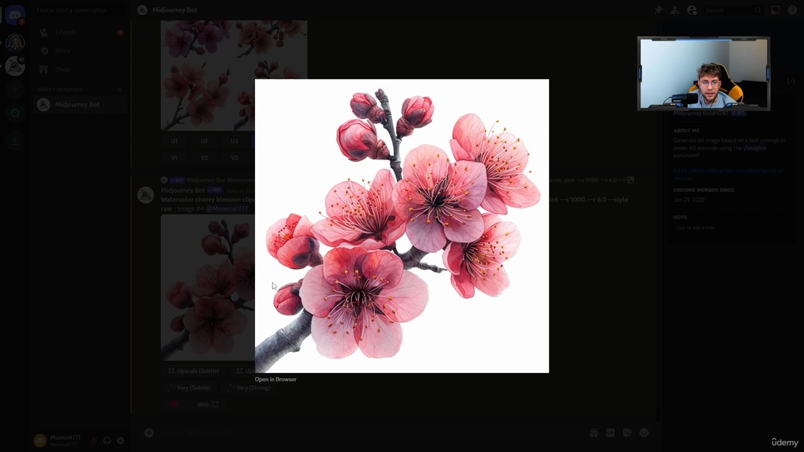Click the Download Apps icon in sidebar
The width and height of the screenshot is (804, 452).
click(15, 141)
